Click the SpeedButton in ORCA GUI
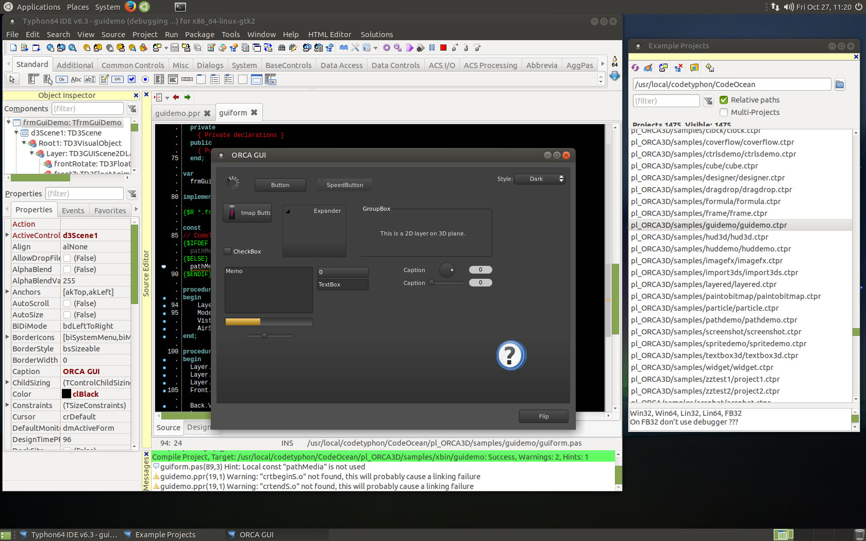The image size is (866, 541). 345,185
